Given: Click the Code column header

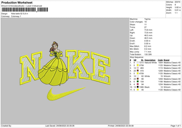Looking at the screenshot, I should point(160,60).
